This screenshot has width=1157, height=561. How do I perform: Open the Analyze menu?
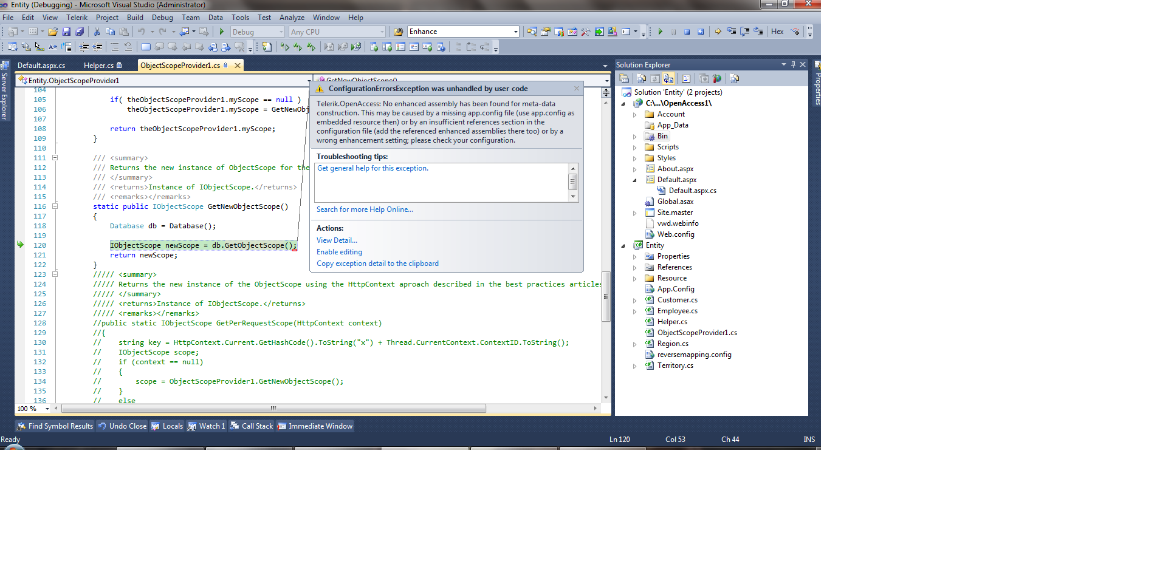tap(292, 18)
